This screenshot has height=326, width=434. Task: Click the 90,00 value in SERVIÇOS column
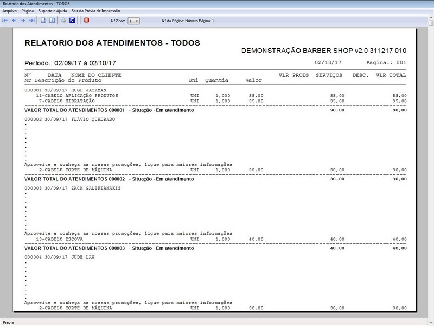tap(337, 110)
